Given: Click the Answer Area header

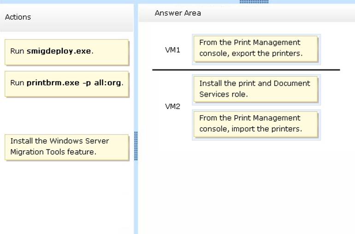Looking at the screenshot, I should (x=178, y=13).
